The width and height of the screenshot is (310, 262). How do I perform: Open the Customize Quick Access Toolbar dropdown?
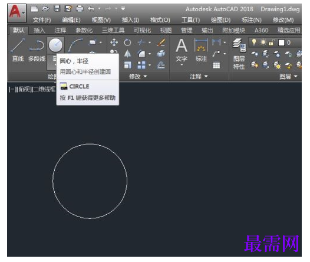[123, 9]
